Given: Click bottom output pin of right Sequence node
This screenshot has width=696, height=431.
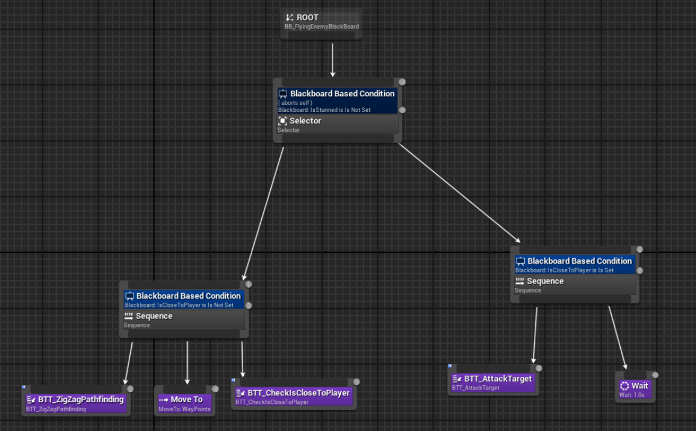Looking at the screenshot, I should click(x=575, y=299).
